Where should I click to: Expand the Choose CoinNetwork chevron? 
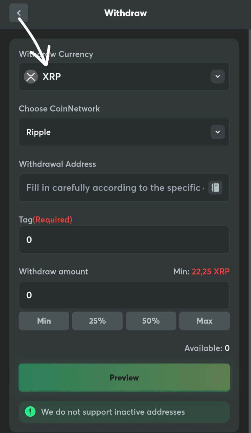pos(218,132)
